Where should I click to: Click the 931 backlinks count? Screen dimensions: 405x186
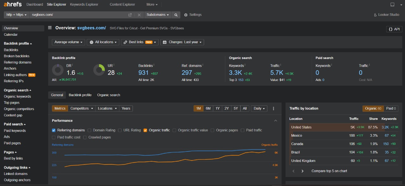144,73
